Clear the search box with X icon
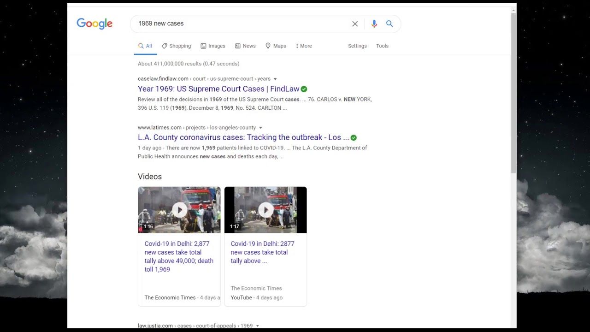The width and height of the screenshot is (590, 332). coord(355,24)
